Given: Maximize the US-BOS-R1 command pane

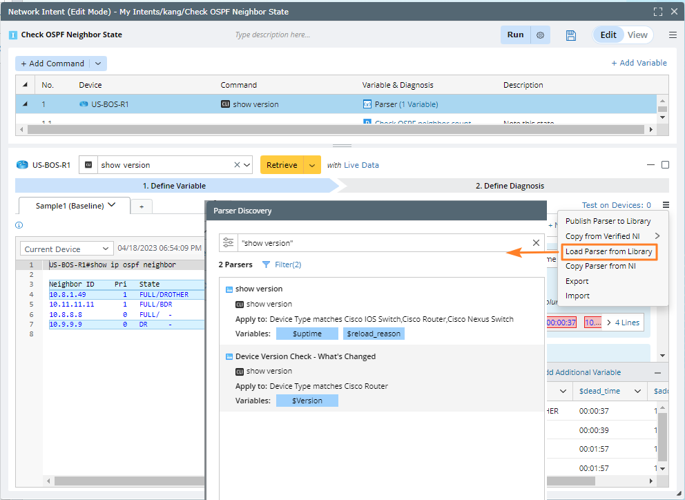Looking at the screenshot, I should tap(665, 165).
